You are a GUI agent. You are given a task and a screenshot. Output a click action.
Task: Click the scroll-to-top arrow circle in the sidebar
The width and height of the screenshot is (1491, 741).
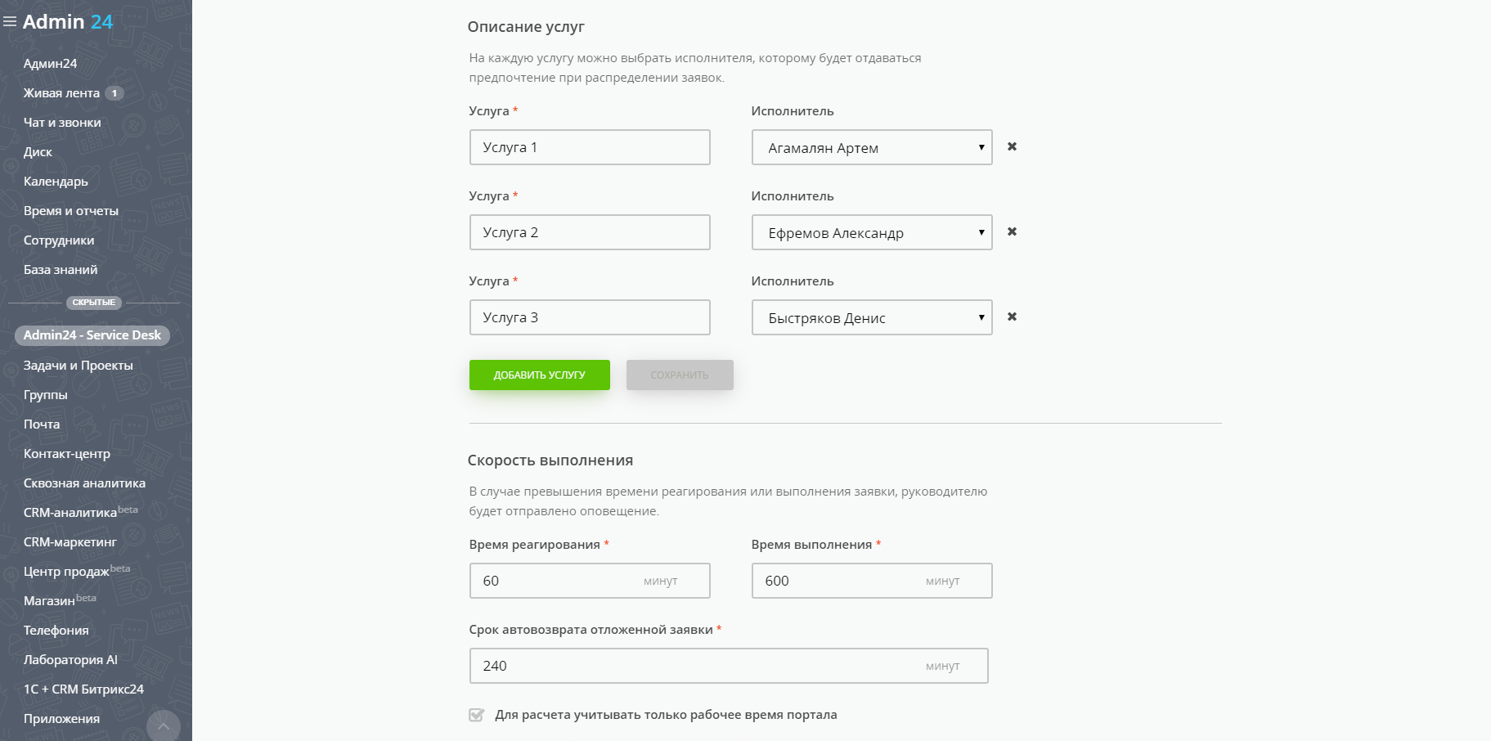164,725
